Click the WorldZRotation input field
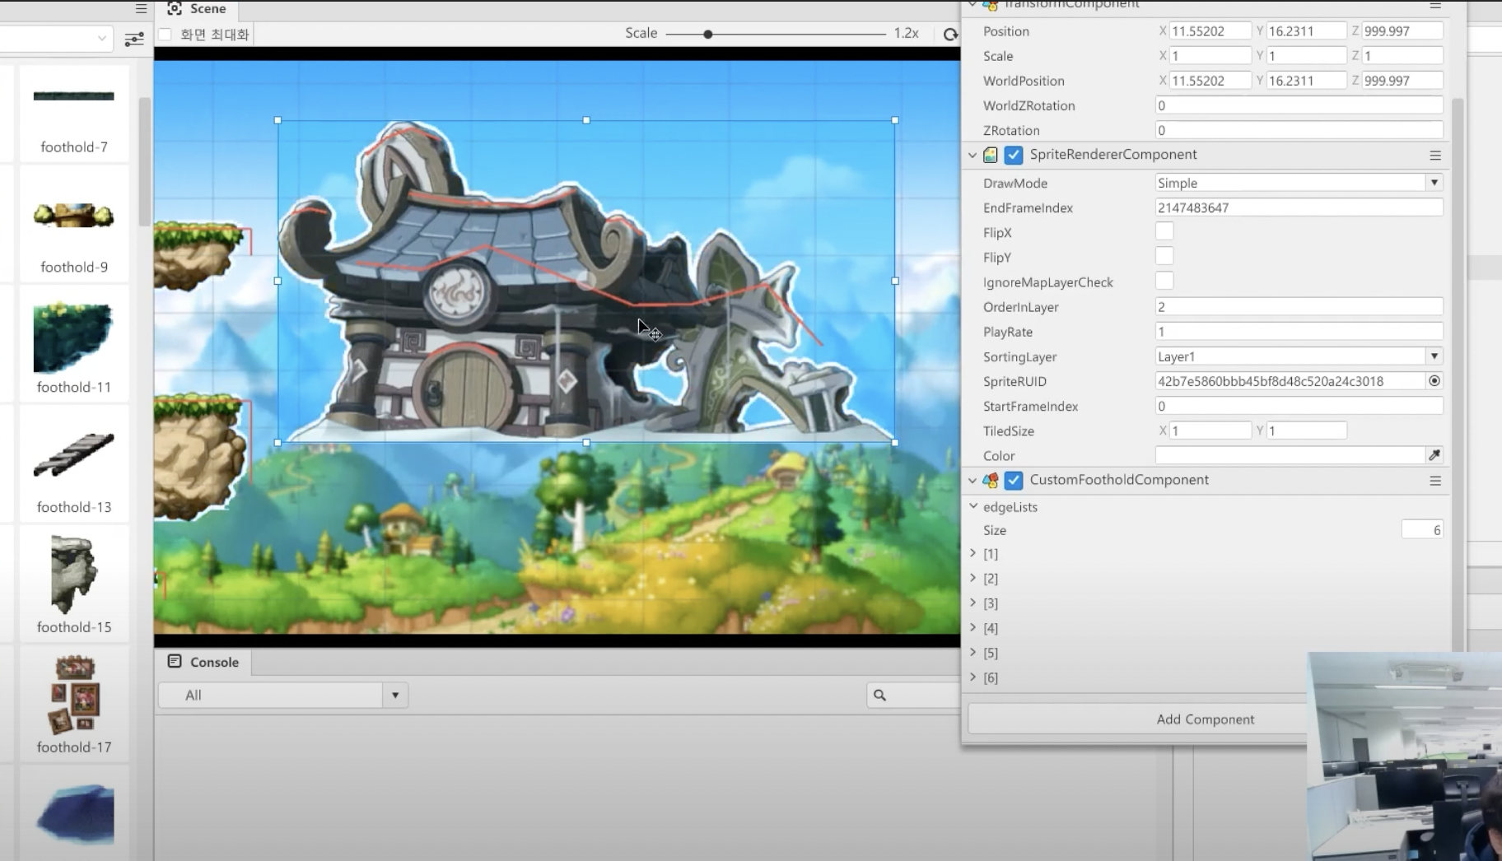 click(1299, 105)
